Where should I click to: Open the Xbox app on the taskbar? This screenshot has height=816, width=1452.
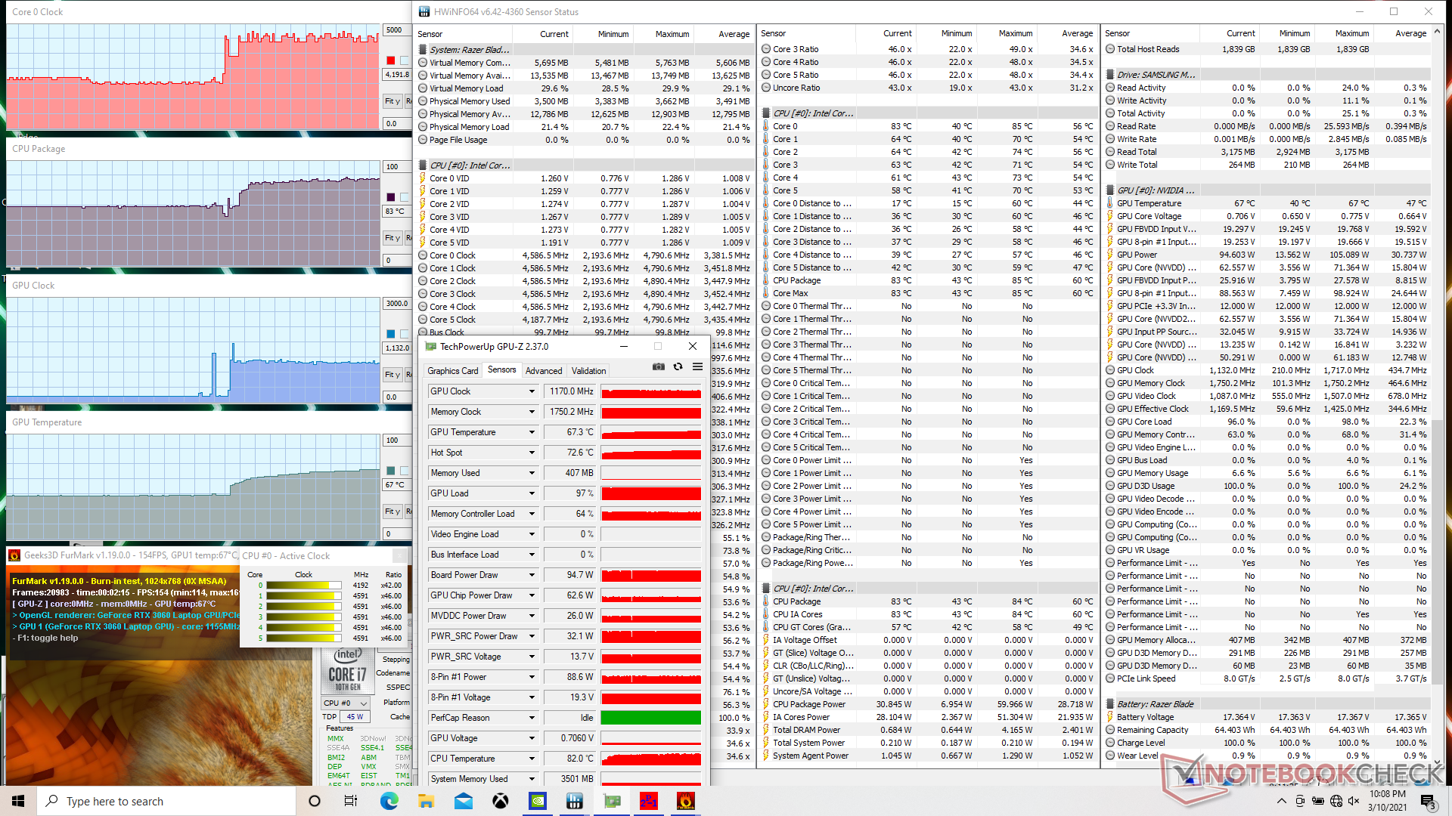click(x=501, y=801)
